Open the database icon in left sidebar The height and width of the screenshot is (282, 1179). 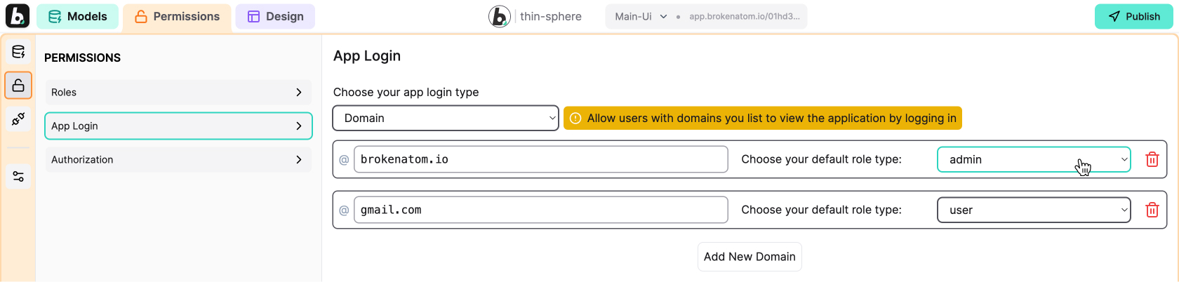(18, 52)
